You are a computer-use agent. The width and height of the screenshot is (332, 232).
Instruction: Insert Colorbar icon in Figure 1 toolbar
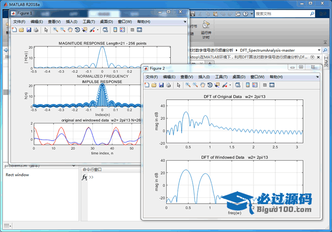point(115,30)
